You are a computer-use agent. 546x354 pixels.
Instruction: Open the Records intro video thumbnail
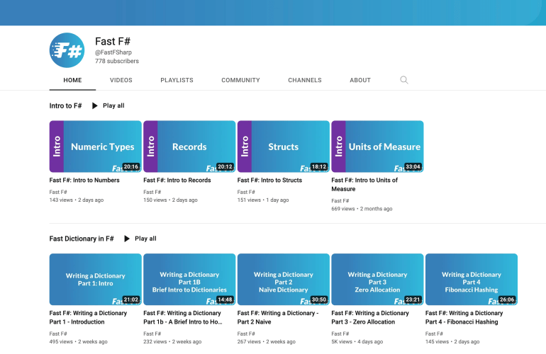189,147
